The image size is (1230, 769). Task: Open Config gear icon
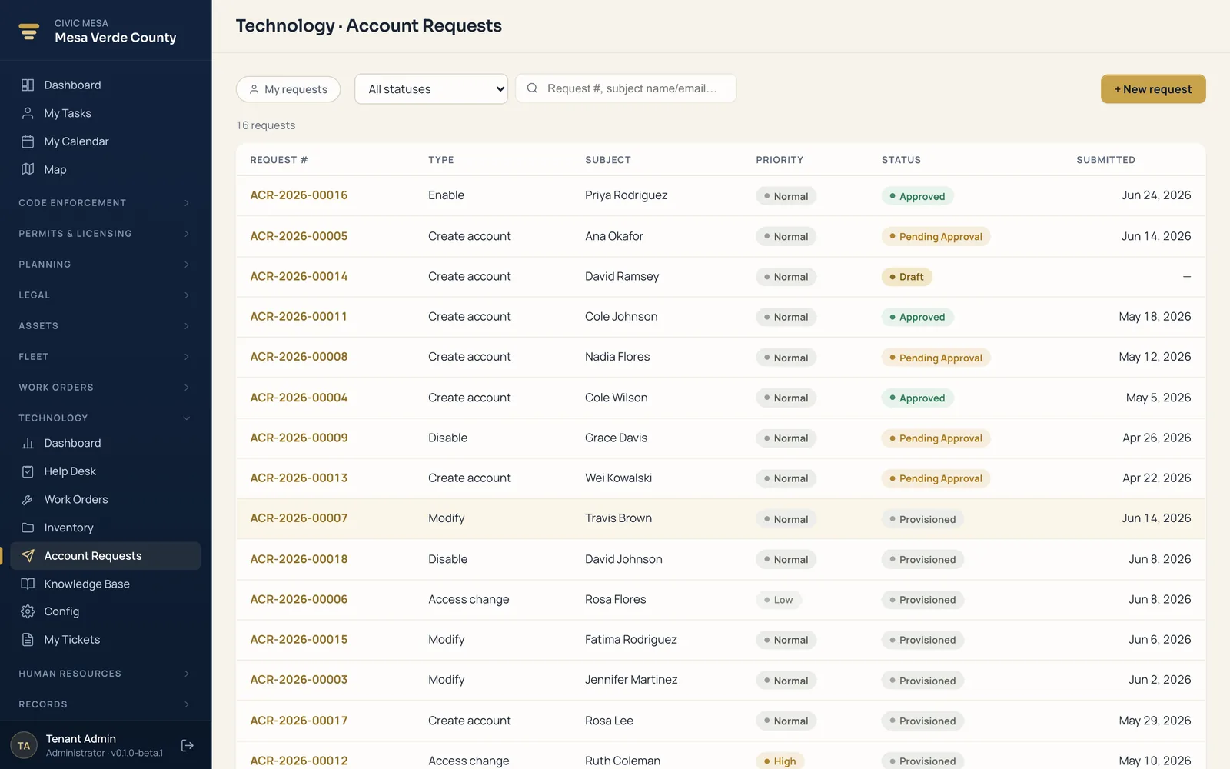click(28, 611)
